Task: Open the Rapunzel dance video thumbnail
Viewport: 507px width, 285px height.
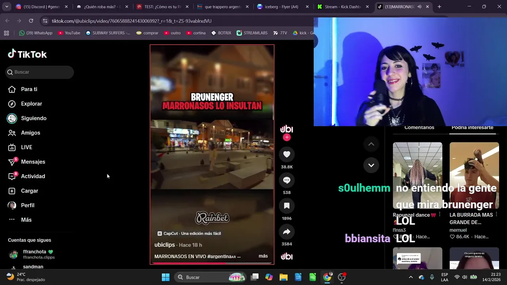Action: [x=417, y=175]
